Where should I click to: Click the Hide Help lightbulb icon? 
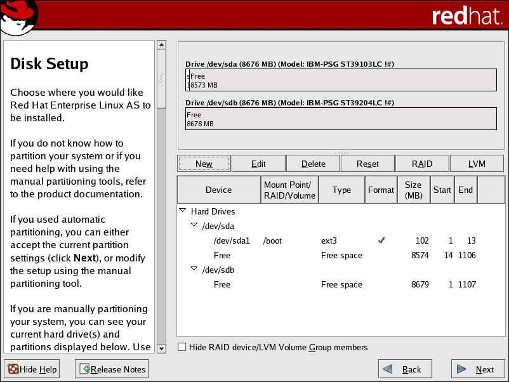(13, 369)
